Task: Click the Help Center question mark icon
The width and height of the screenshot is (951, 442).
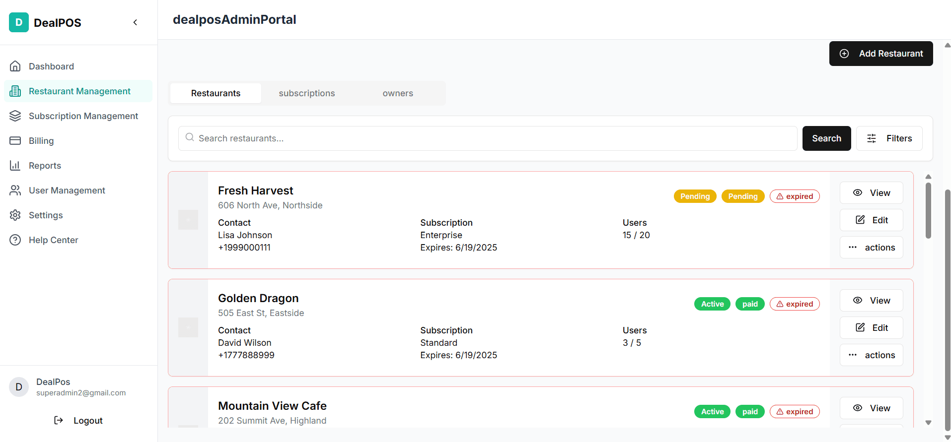Action: pos(15,240)
